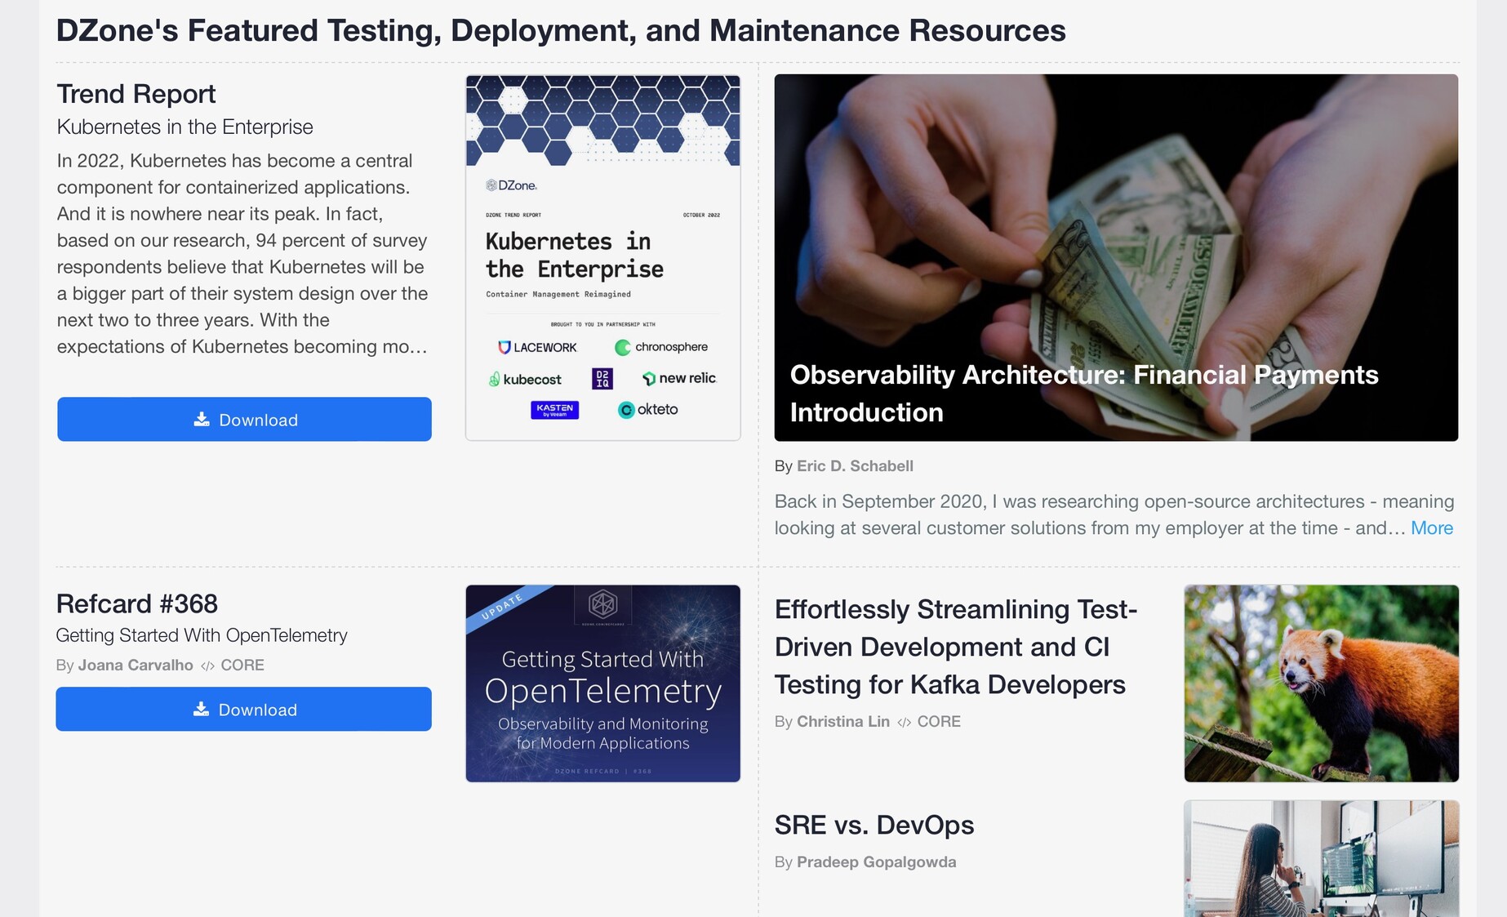
Task: Download the OpenTelemetry Refcard #368
Action: [x=243, y=710]
